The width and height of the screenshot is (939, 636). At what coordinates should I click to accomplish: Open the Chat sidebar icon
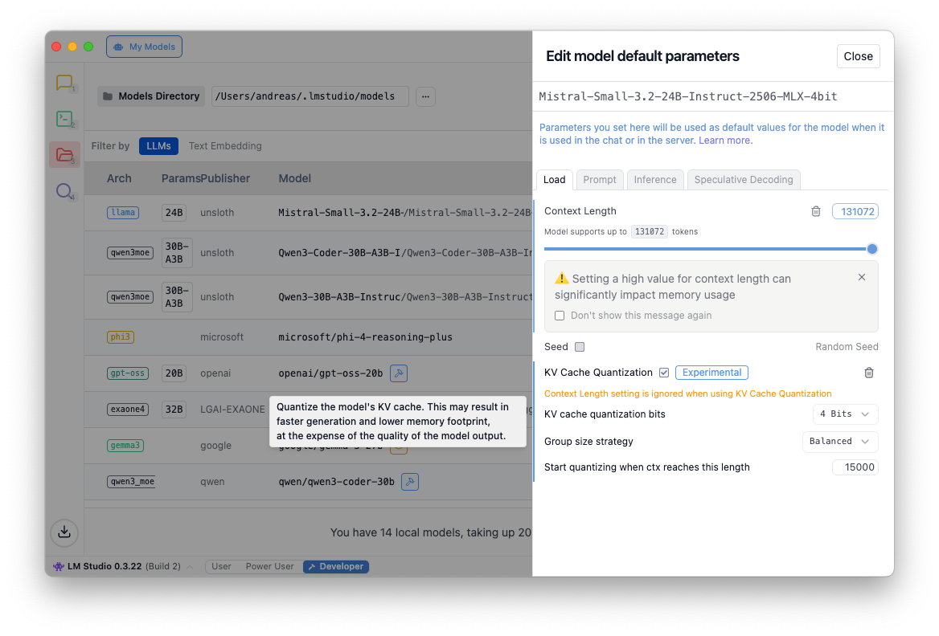pyautogui.click(x=64, y=83)
